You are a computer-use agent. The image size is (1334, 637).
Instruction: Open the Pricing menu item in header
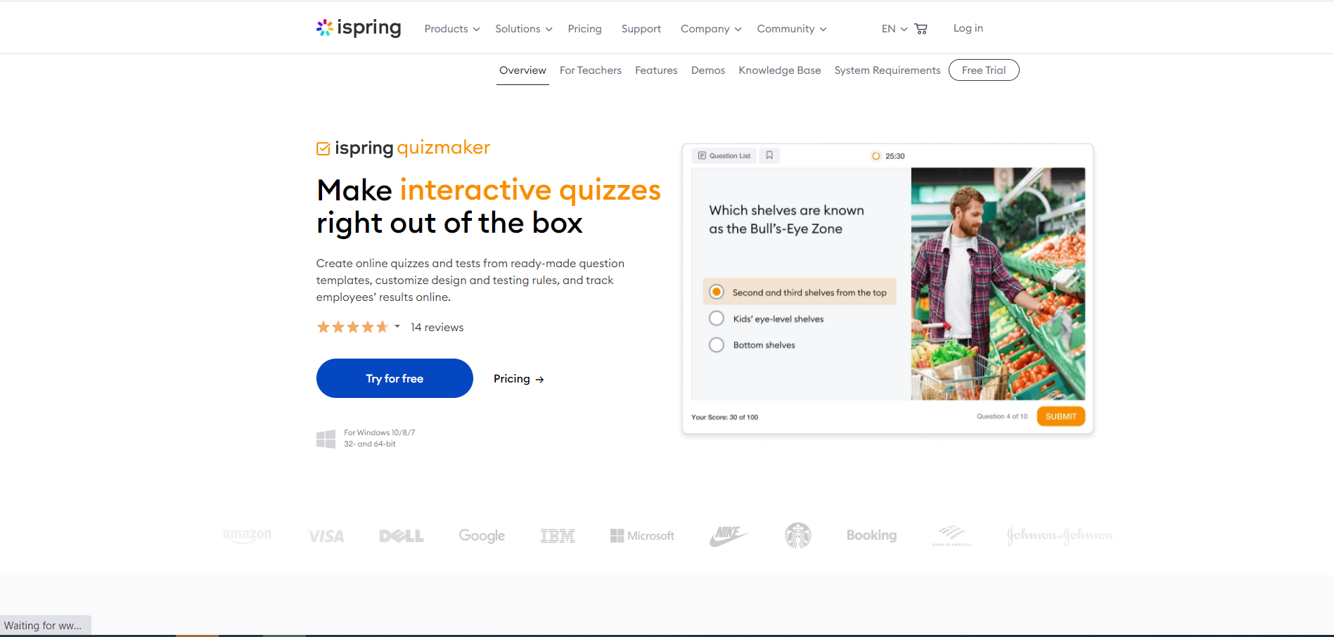tap(584, 29)
